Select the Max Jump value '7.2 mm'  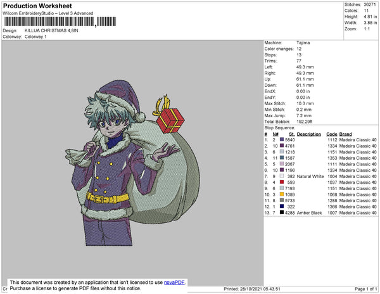[304, 115]
